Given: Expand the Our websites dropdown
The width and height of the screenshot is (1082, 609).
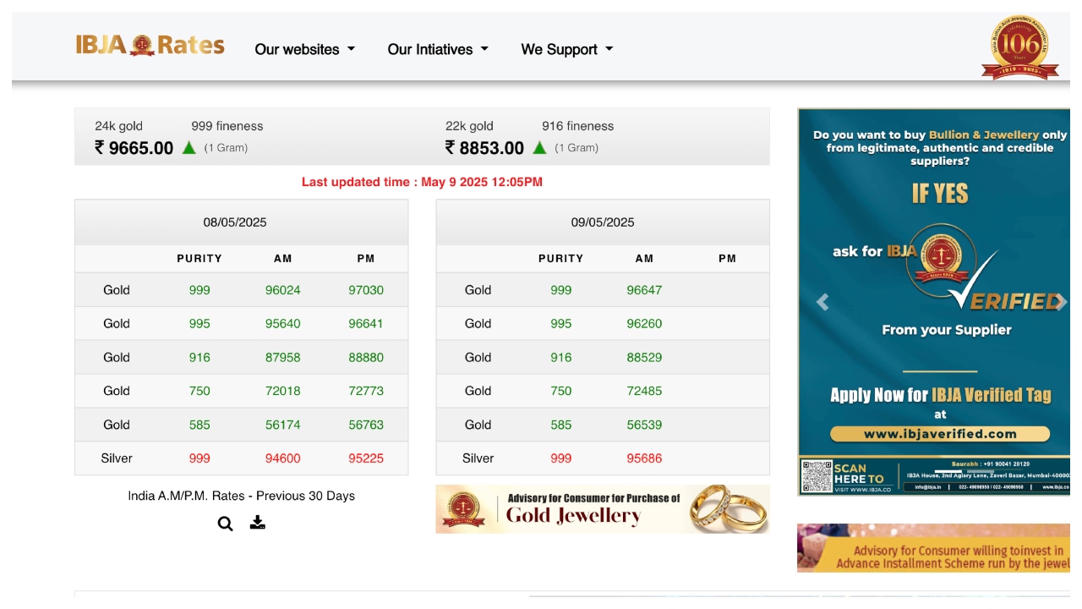Looking at the screenshot, I should (x=304, y=49).
